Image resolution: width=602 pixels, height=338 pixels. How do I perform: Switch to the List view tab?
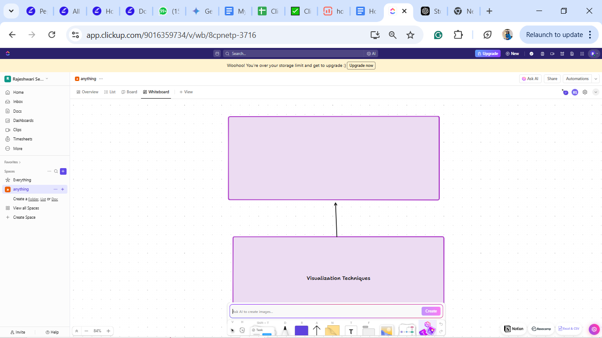coord(110,92)
